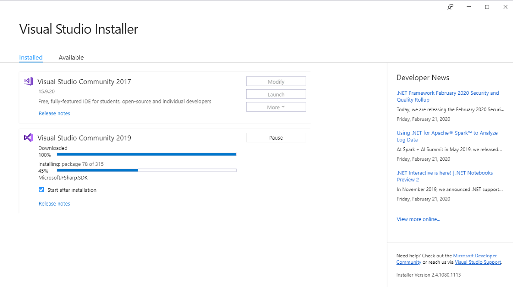Click the Downloaded 100% progress bar
This screenshot has width=513, height=287.
point(147,154)
